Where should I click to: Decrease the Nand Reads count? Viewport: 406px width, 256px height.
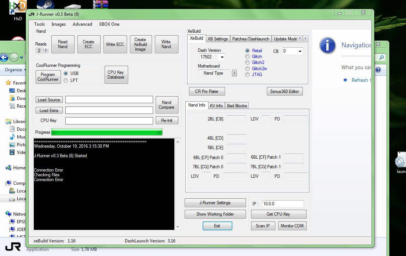pyautogui.click(x=46, y=52)
